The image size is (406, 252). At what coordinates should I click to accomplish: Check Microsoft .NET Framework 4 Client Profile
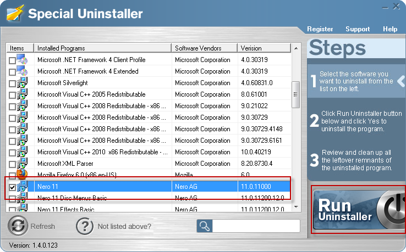click(x=12, y=60)
